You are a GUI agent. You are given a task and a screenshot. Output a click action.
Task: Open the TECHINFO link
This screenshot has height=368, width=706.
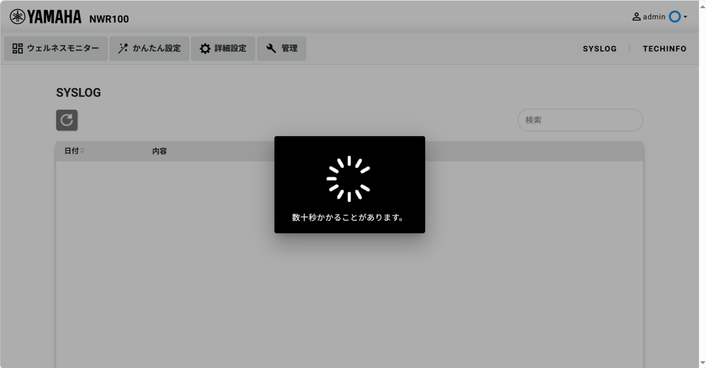tap(665, 49)
